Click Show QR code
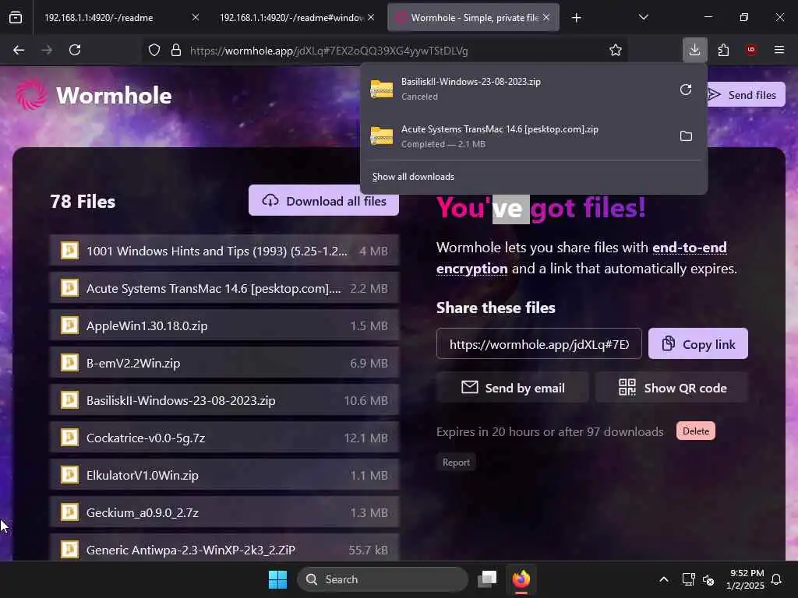This screenshot has width=798, height=598. point(672,388)
